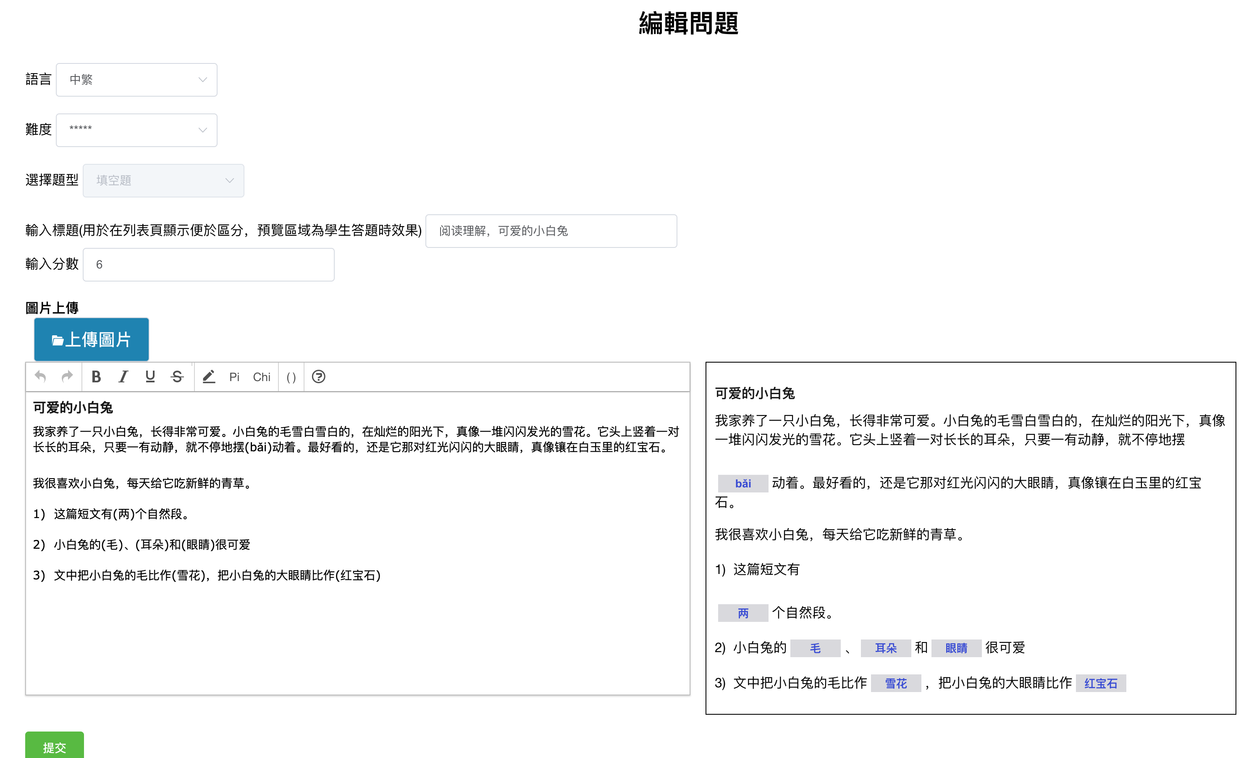Image resolution: width=1254 pixels, height=758 pixels.
Task: Click the undo arrow in editor toolbar
Action: (x=40, y=377)
